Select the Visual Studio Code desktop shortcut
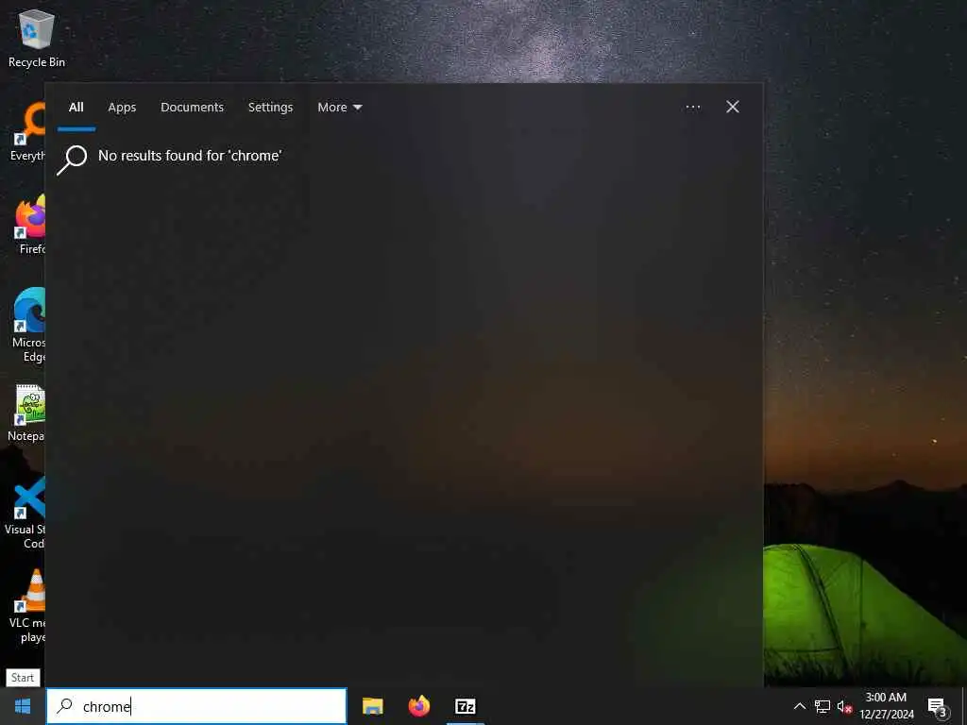Screen dimensions: 967x725 click(x=25, y=512)
